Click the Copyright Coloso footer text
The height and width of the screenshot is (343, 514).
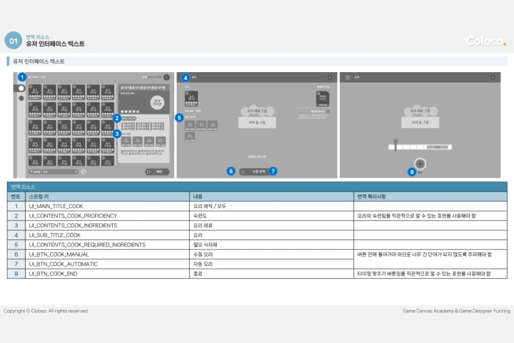pos(46,311)
